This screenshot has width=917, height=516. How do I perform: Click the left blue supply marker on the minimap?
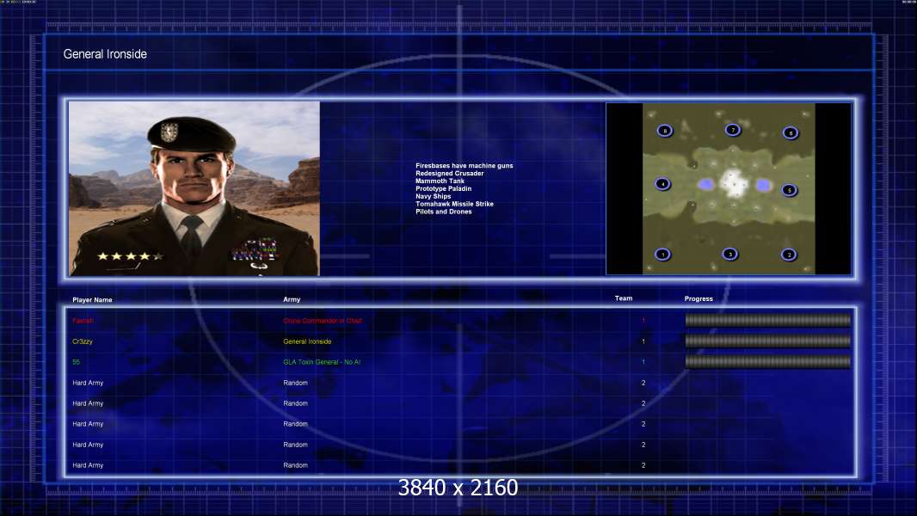[706, 185]
